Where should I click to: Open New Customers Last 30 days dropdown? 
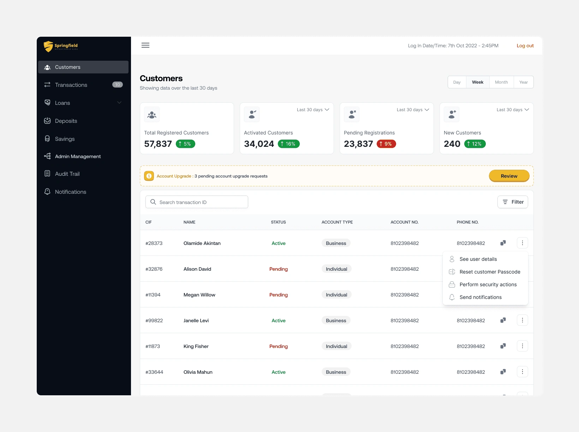pyautogui.click(x=513, y=110)
